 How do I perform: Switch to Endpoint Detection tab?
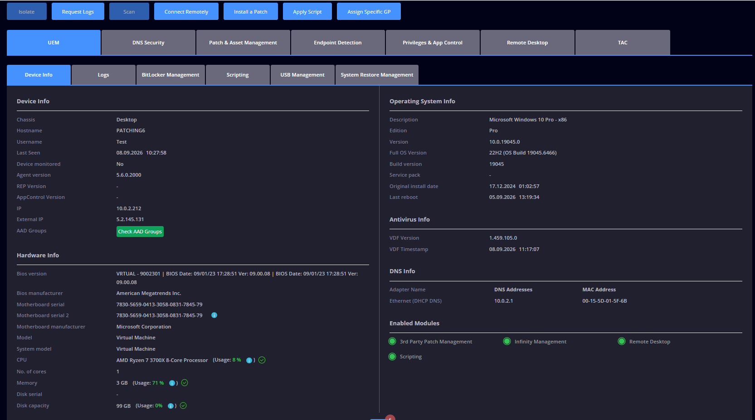pyautogui.click(x=338, y=43)
